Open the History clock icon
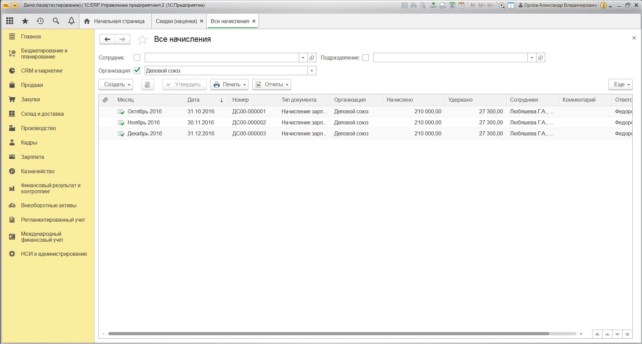This screenshot has width=642, height=344. pos(41,21)
